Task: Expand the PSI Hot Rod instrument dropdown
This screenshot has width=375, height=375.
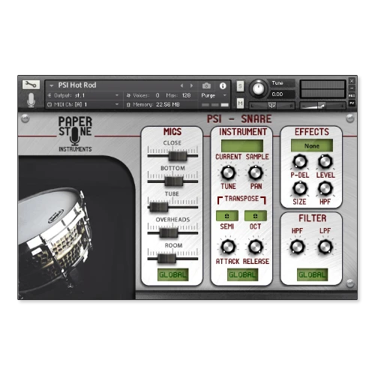Action: coord(52,85)
